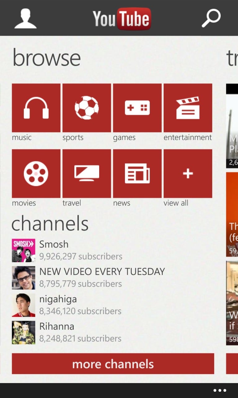Tap the sports label text

tap(73, 138)
